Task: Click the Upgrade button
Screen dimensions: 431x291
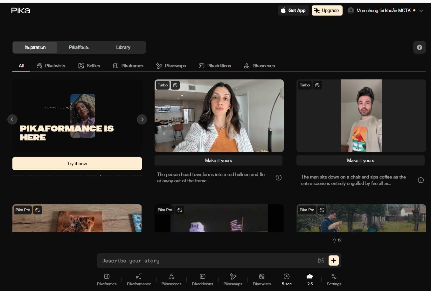Action: tap(327, 10)
